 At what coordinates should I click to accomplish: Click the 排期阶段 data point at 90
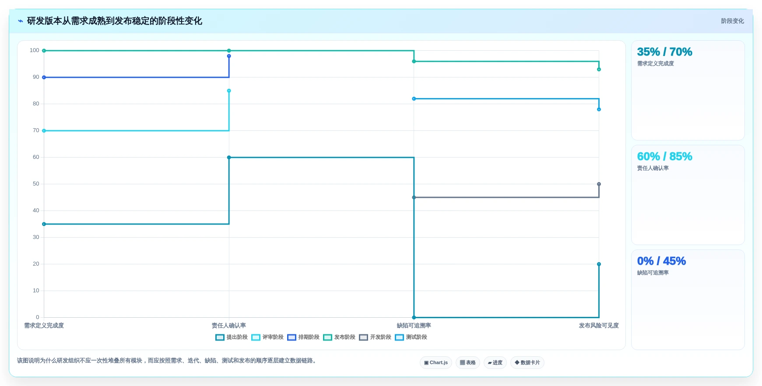click(44, 77)
